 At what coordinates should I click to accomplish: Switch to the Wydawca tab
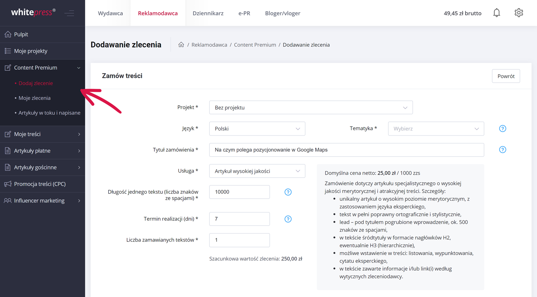110,13
